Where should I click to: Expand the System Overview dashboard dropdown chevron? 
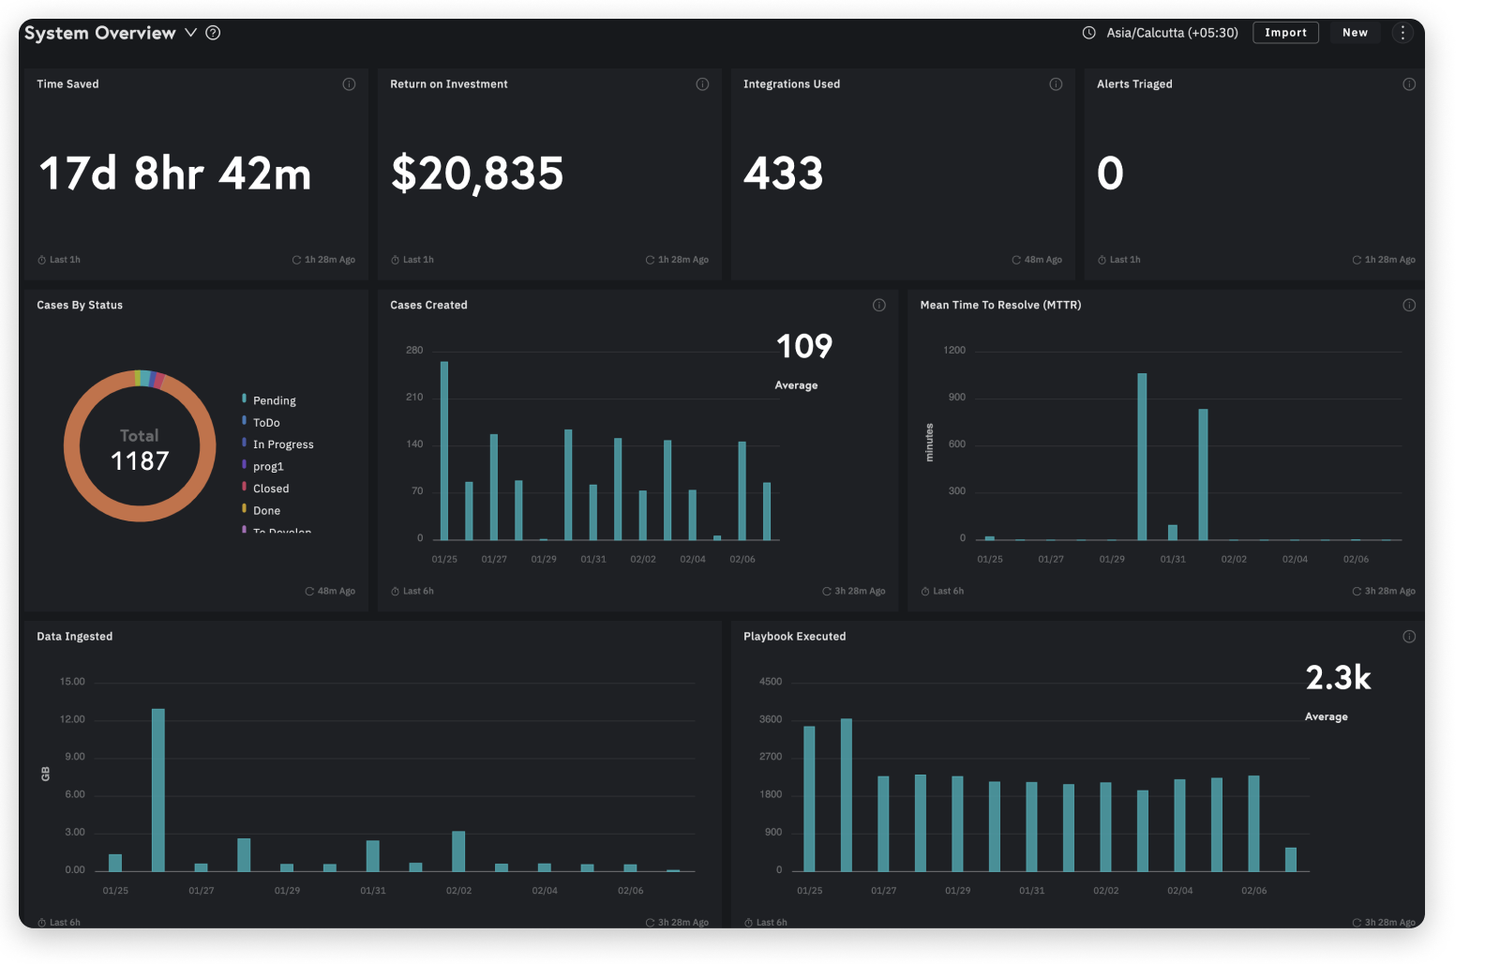coord(190,33)
